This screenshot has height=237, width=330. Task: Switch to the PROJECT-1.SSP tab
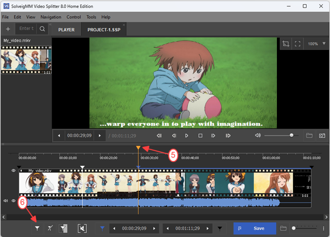coord(104,30)
